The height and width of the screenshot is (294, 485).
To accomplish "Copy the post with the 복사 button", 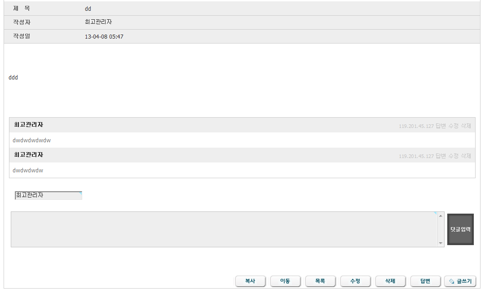I will point(250,281).
